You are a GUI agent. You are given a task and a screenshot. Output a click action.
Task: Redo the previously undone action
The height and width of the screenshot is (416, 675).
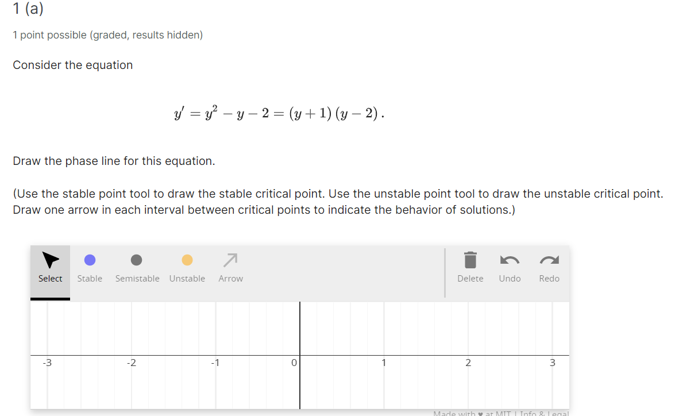click(x=549, y=268)
